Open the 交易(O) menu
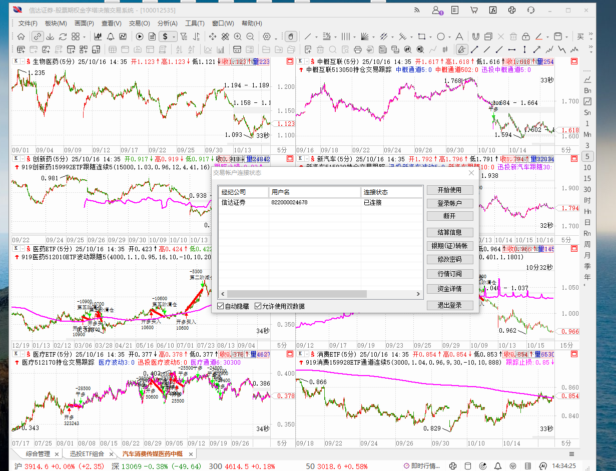 [139, 23]
